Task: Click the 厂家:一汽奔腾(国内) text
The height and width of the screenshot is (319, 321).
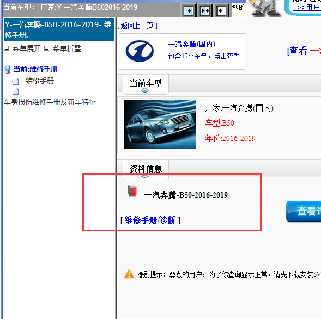Action: pyautogui.click(x=239, y=108)
